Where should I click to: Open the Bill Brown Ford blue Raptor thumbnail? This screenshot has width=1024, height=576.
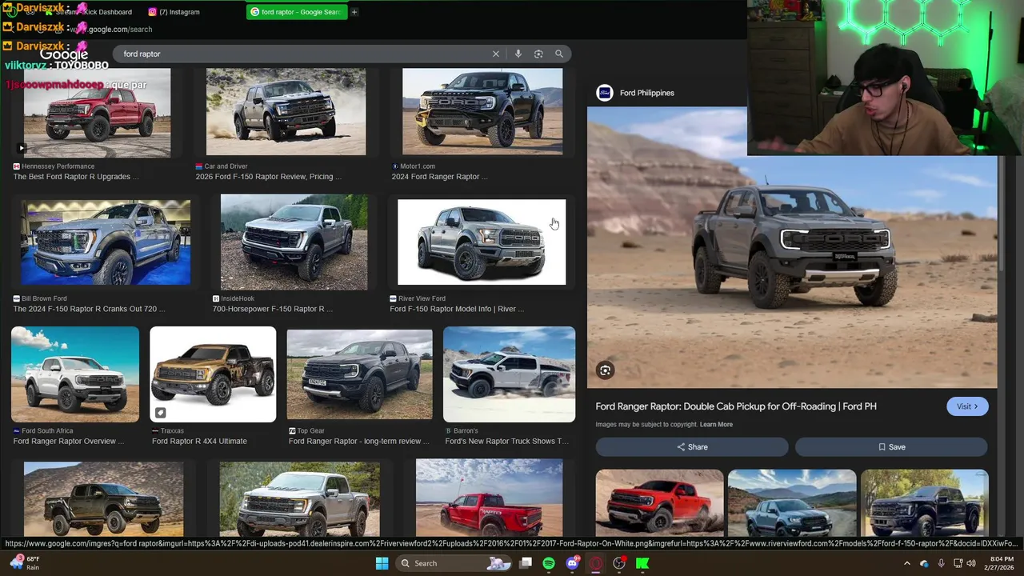[x=106, y=242]
